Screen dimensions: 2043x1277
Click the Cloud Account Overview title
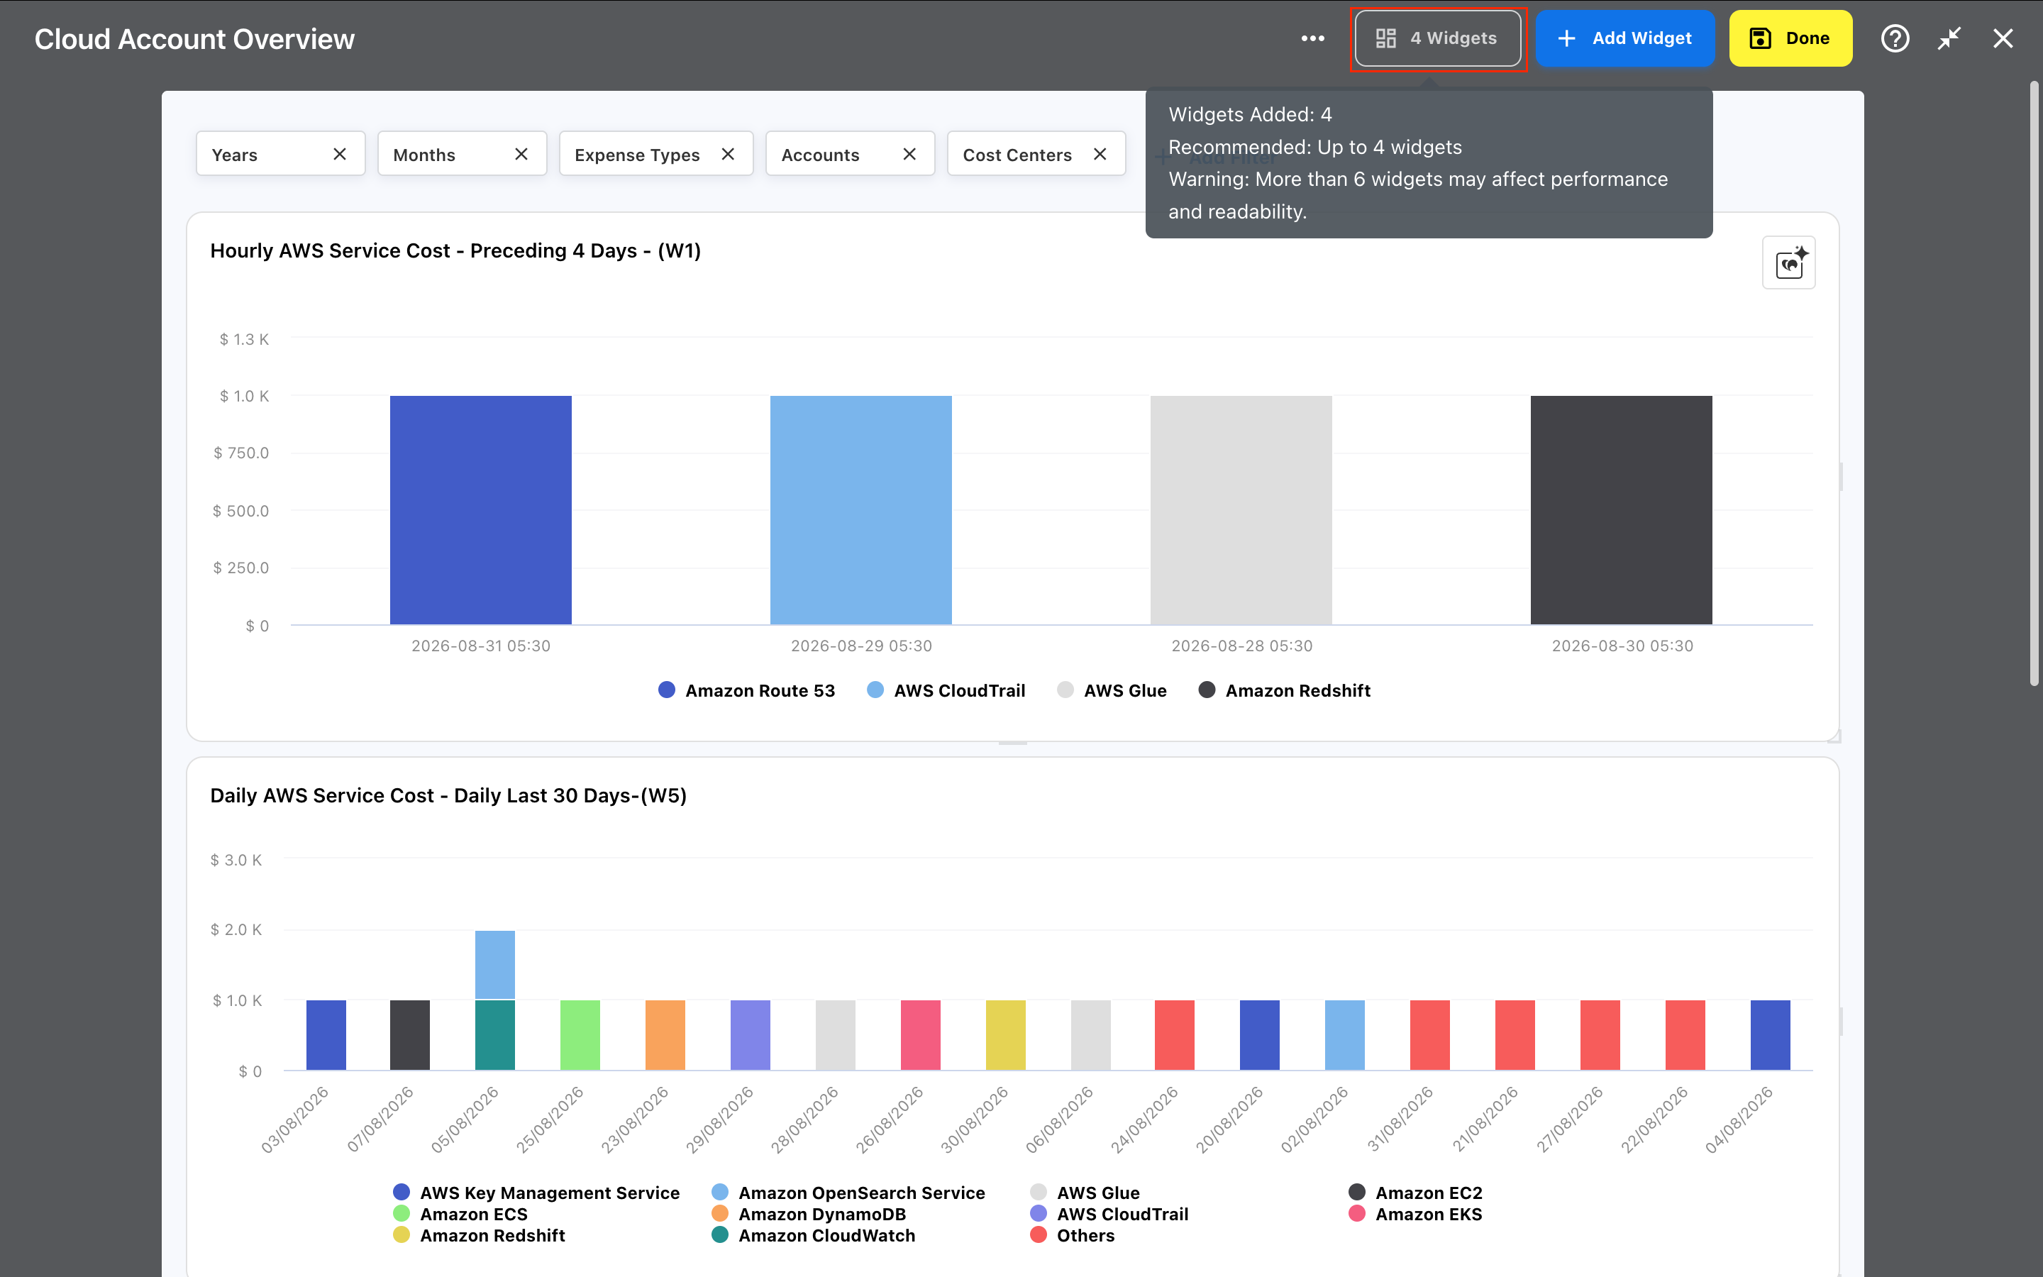tap(194, 39)
